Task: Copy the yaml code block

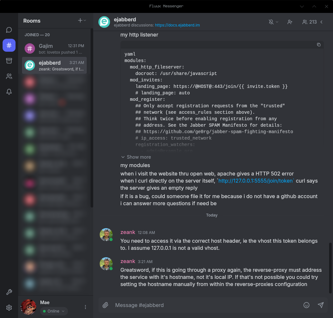Action: 318,45
